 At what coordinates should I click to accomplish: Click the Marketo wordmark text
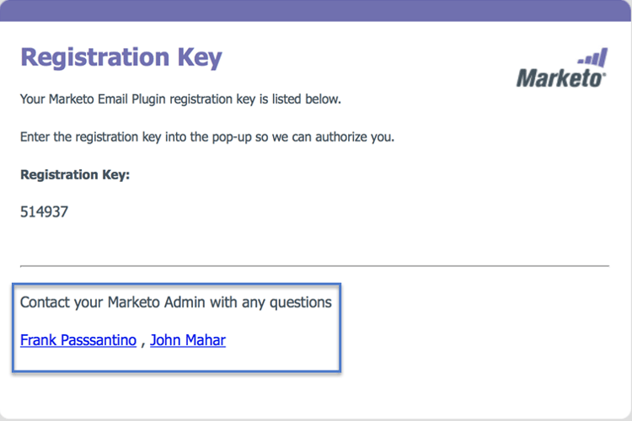[560, 77]
